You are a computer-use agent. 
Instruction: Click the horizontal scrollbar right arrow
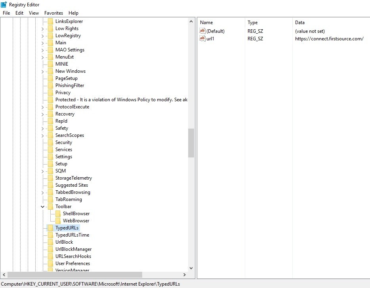[184, 275]
